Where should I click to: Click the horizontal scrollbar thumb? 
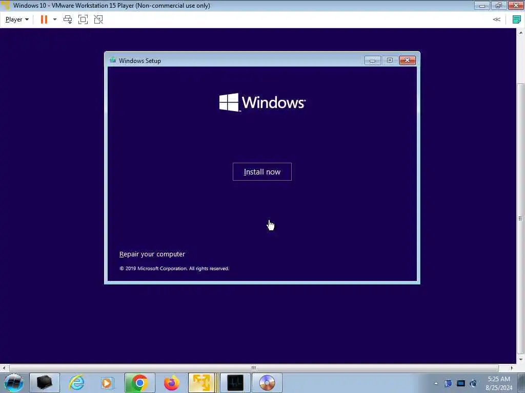tap(254, 368)
